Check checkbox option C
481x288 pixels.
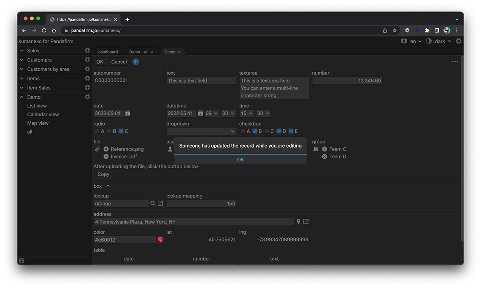click(267, 131)
